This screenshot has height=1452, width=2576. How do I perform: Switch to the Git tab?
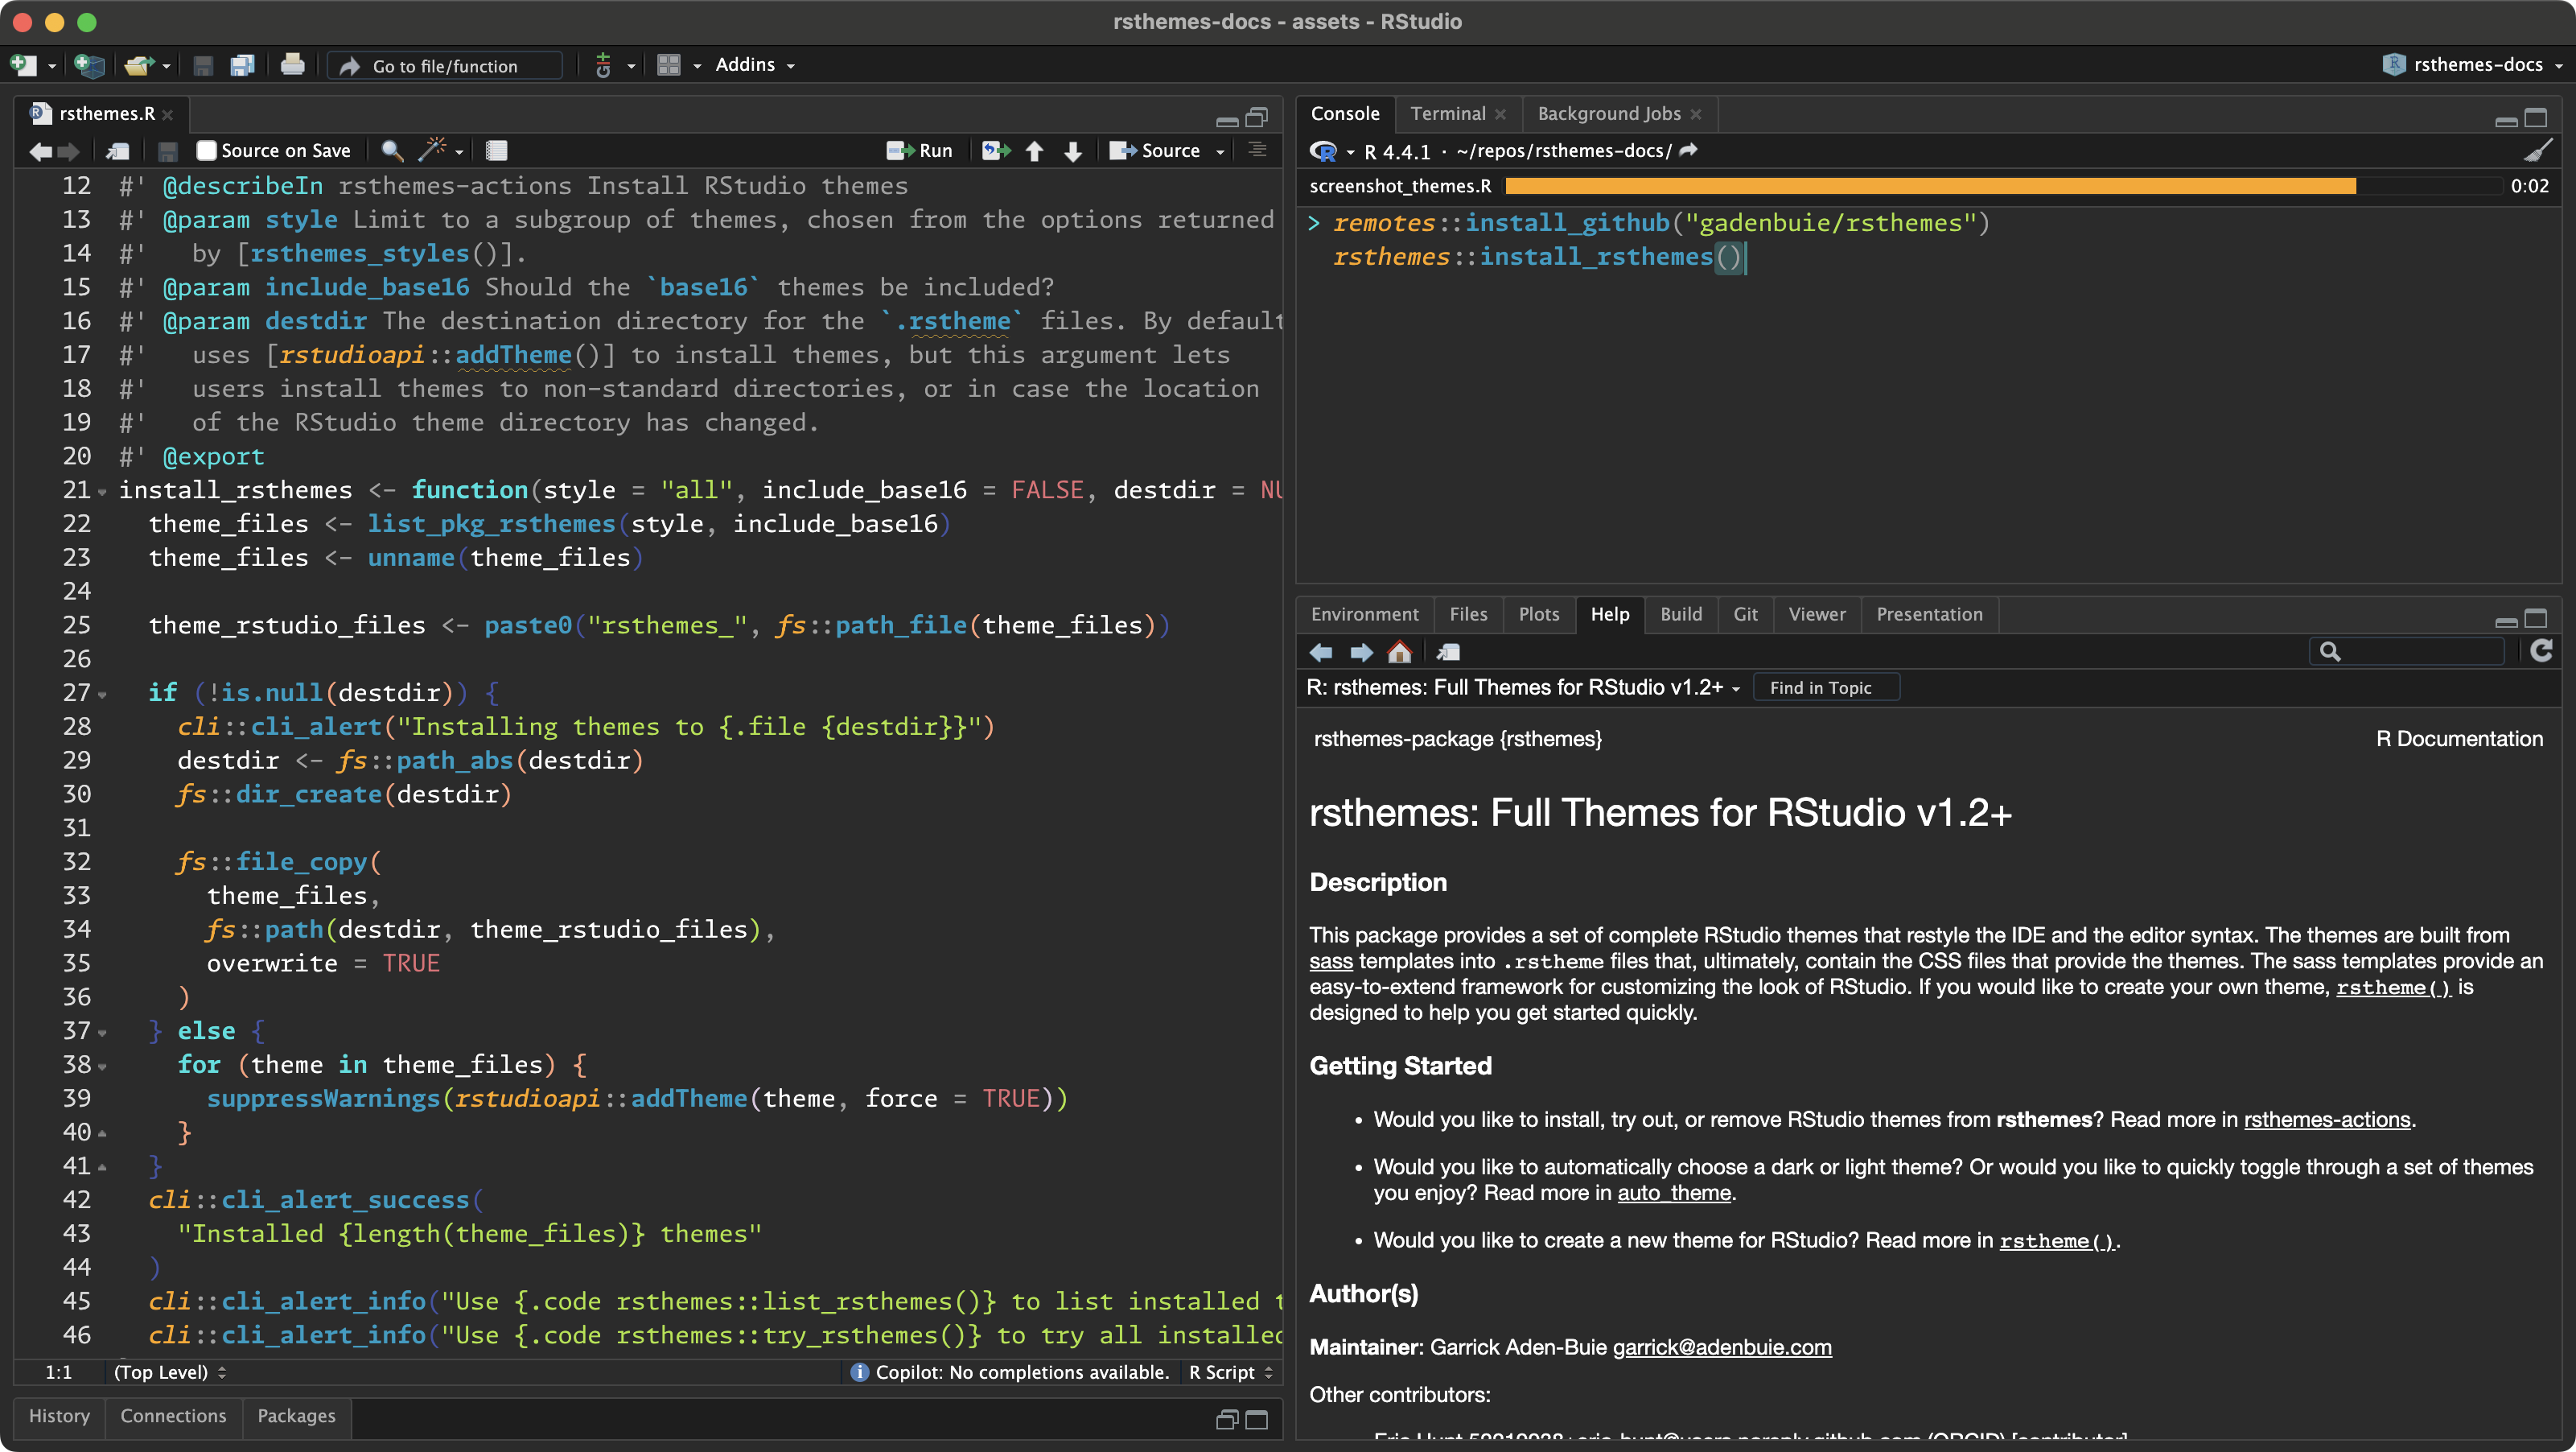pos(1745,613)
